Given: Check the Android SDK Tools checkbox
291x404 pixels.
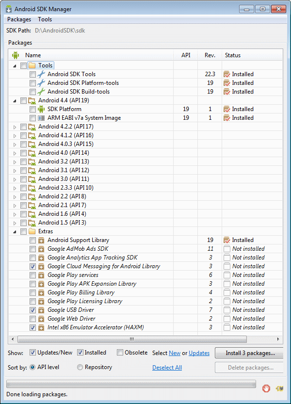Looking at the screenshot, I should point(32,75).
